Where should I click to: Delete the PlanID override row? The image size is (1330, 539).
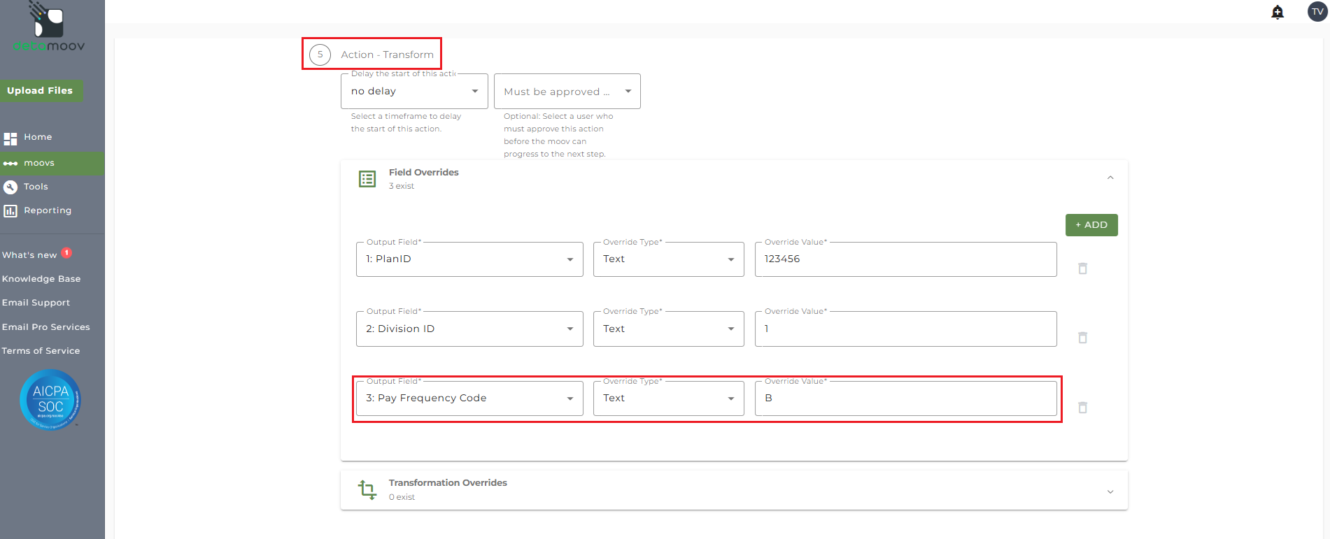tap(1082, 268)
